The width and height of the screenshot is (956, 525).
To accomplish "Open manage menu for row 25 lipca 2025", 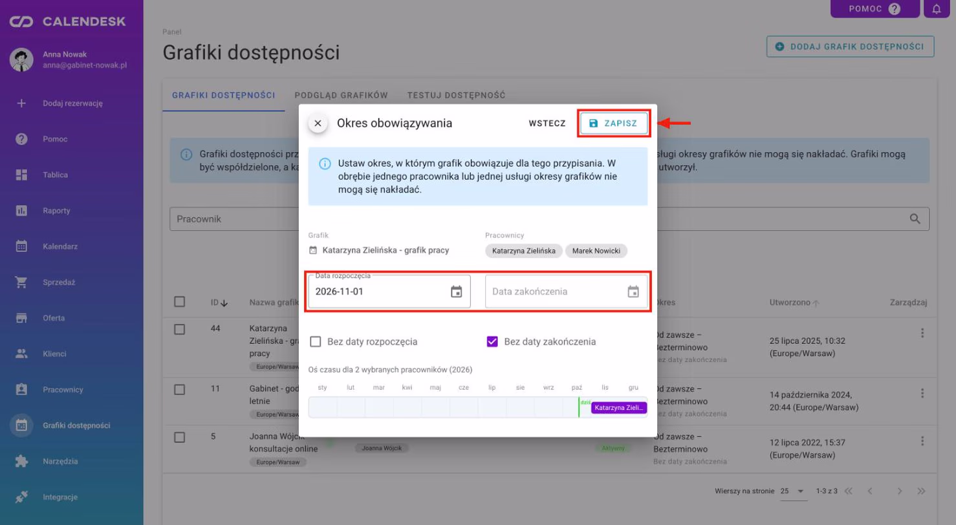I will click(x=922, y=334).
